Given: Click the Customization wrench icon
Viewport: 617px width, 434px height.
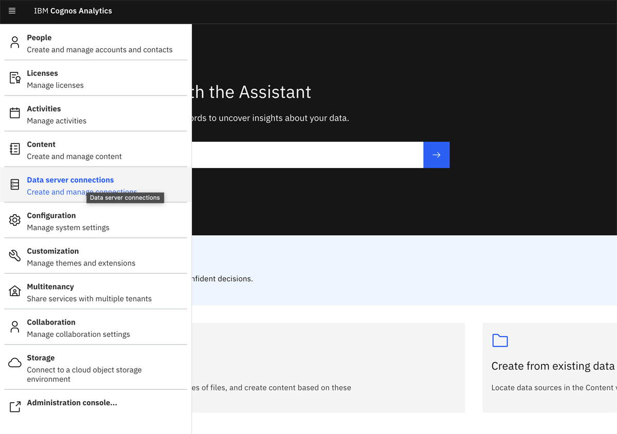Looking at the screenshot, I should 14,255.
